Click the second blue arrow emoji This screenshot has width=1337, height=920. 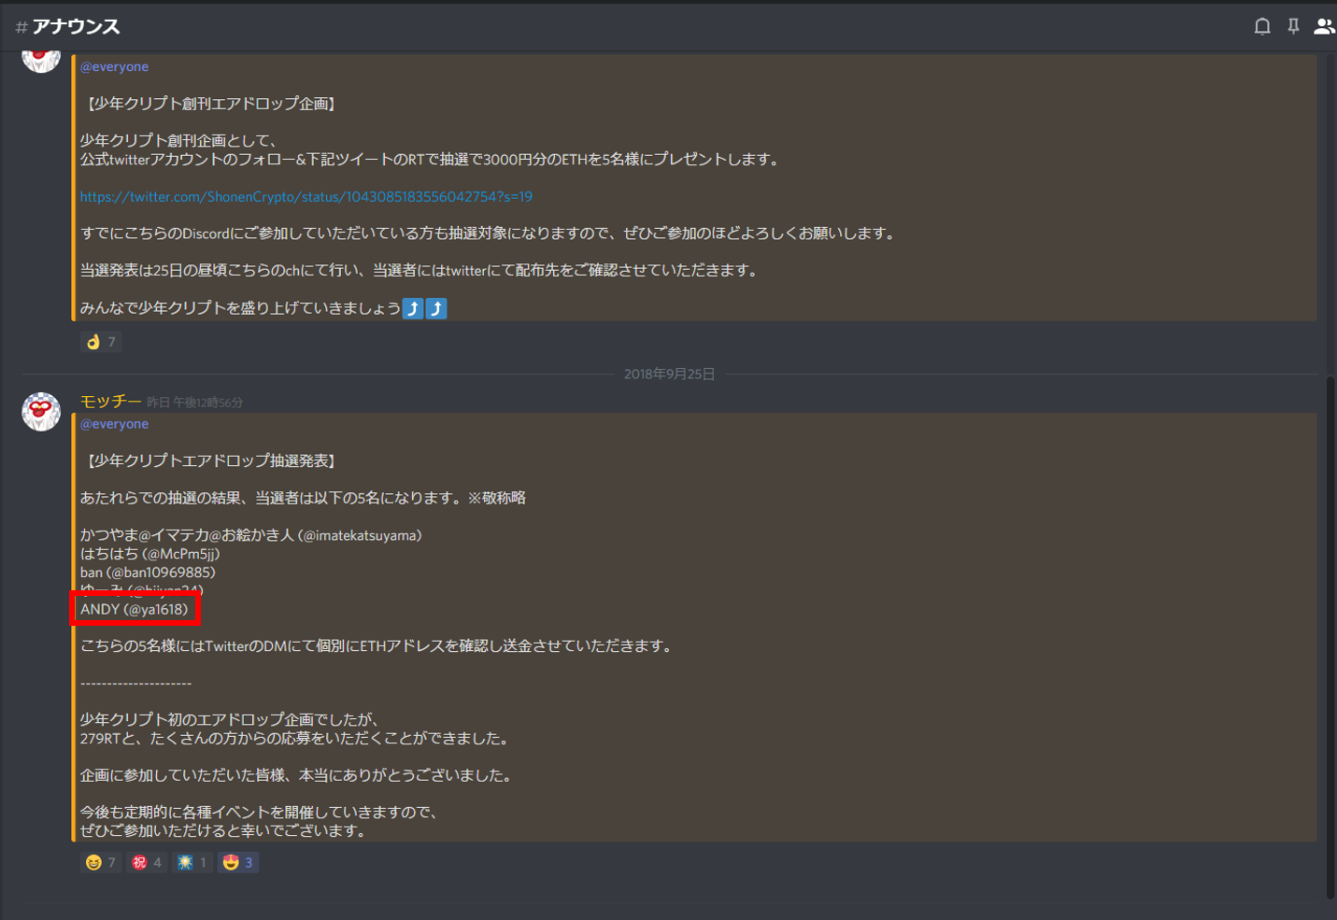click(436, 308)
